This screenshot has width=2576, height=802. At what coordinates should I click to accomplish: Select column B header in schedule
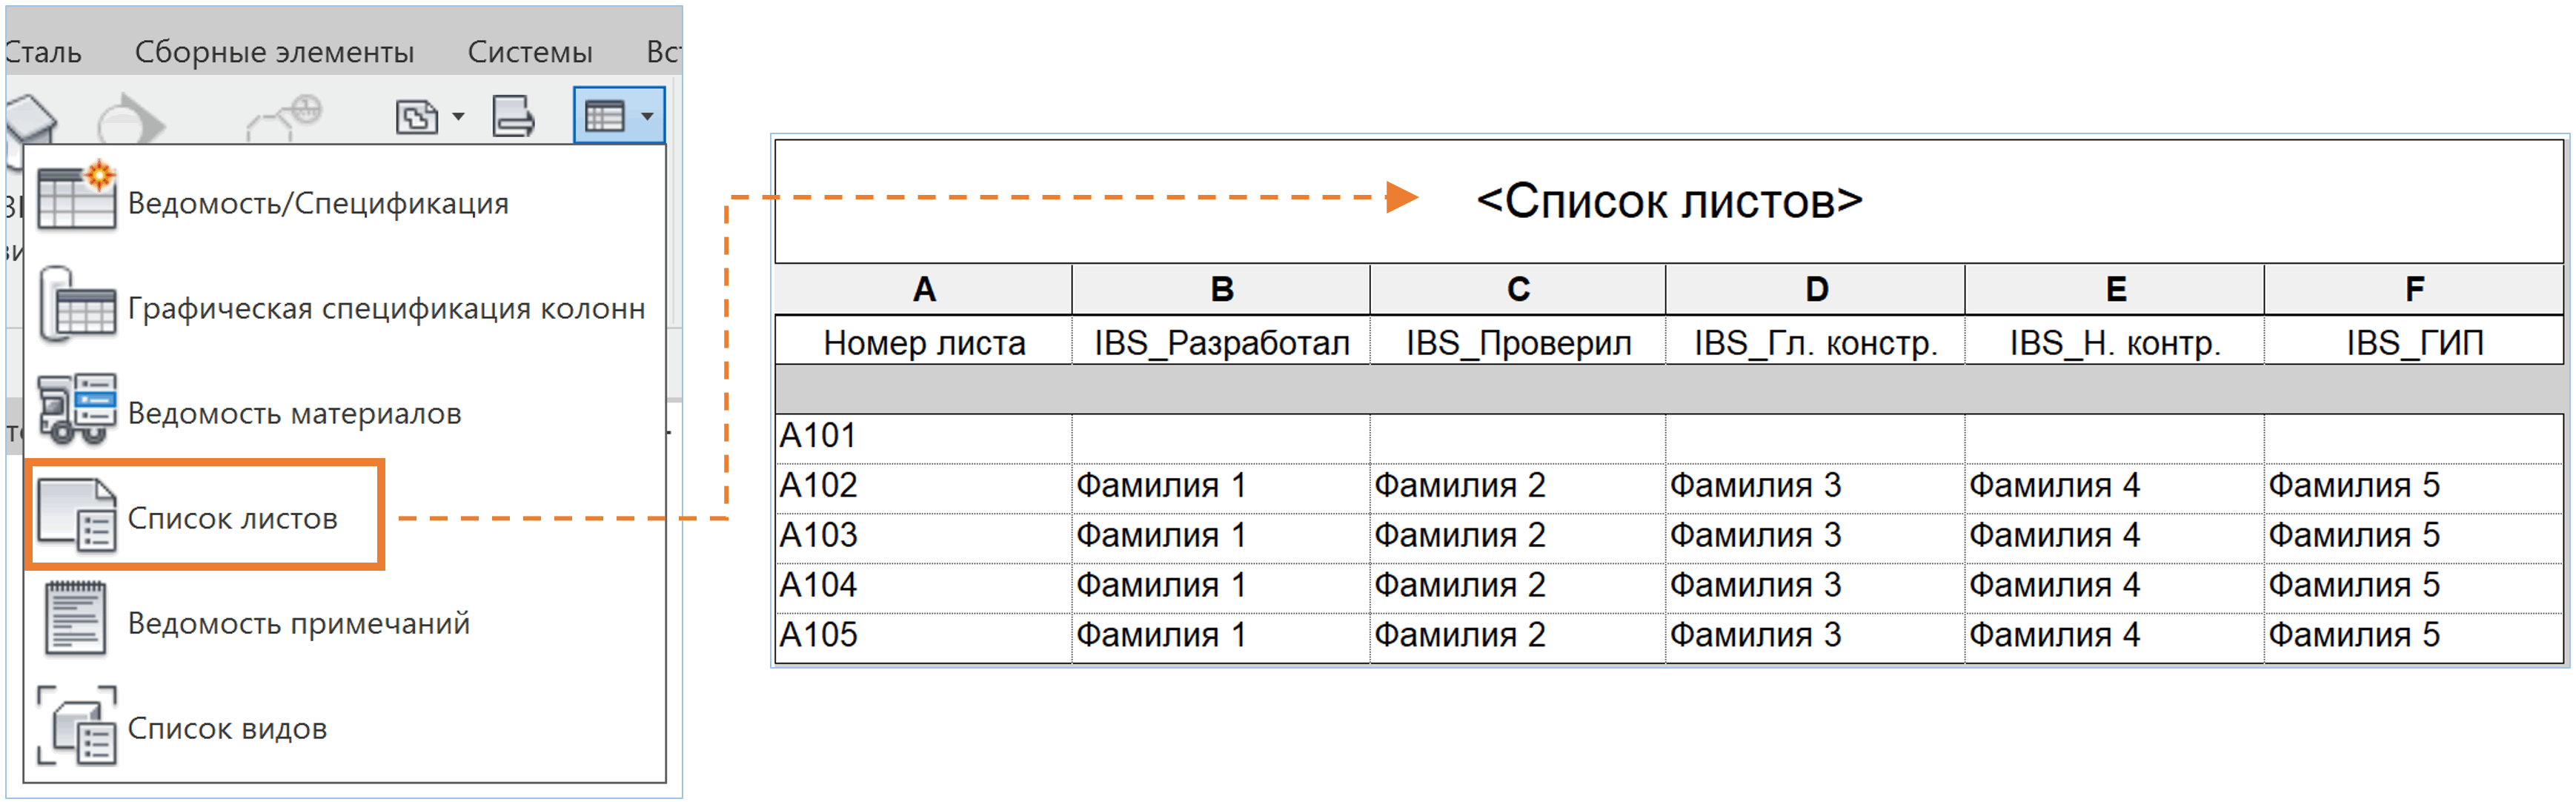click(1221, 290)
